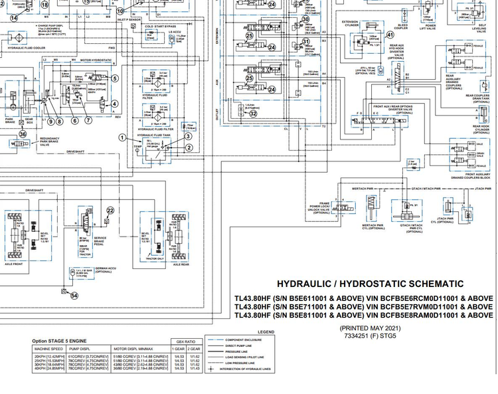The image size is (498, 394).
Task: Click callout number 5 near motor hydrostatic
Action: pos(115,78)
